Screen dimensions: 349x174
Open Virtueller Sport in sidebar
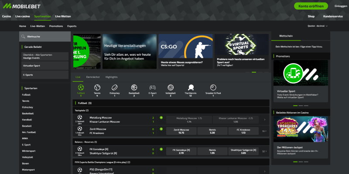tap(45, 66)
